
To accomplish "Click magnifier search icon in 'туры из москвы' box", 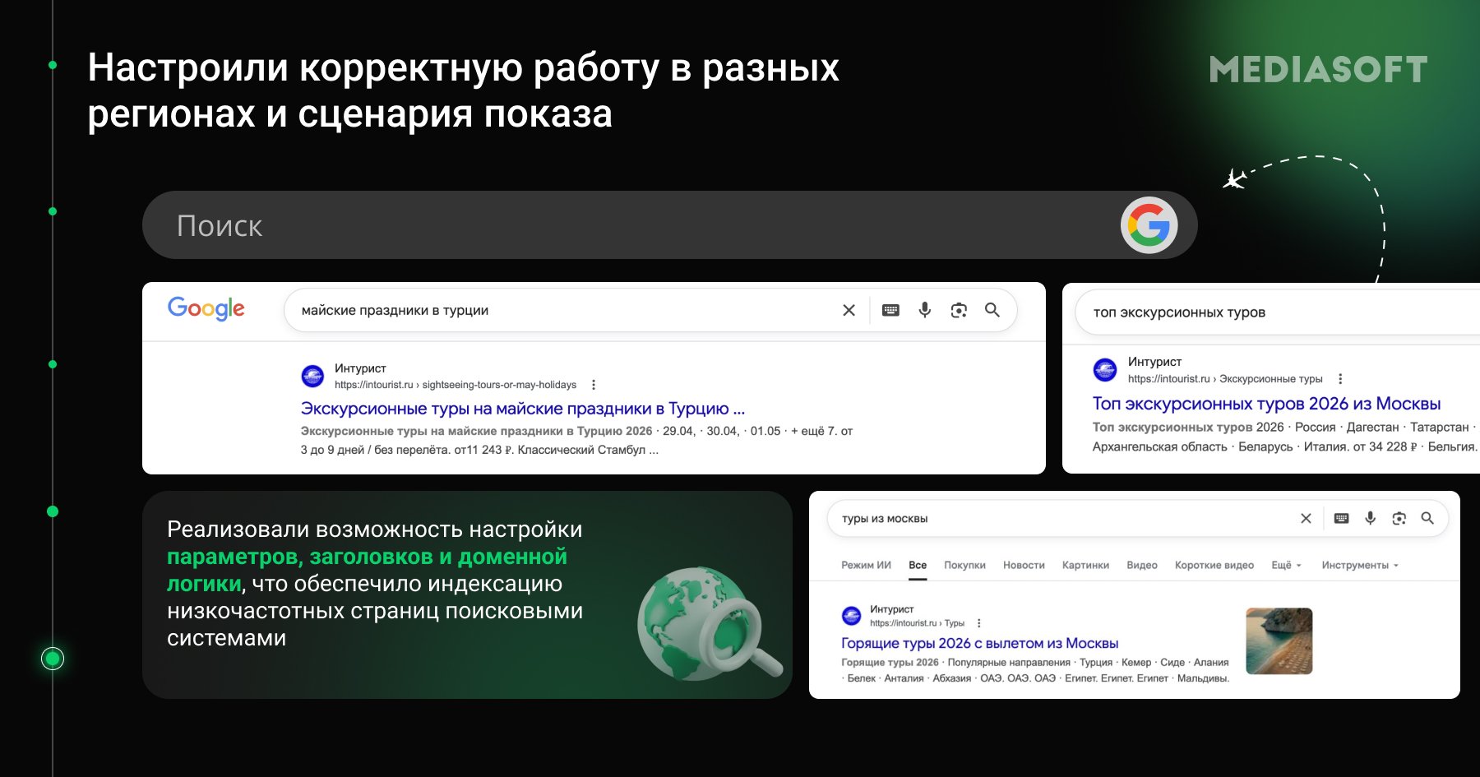I will [x=1427, y=518].
